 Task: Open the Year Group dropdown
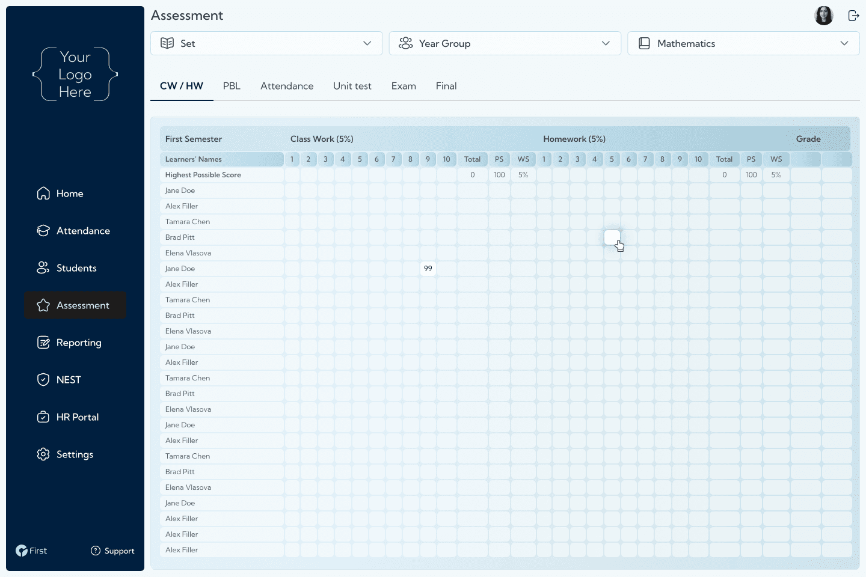point(606,43)
